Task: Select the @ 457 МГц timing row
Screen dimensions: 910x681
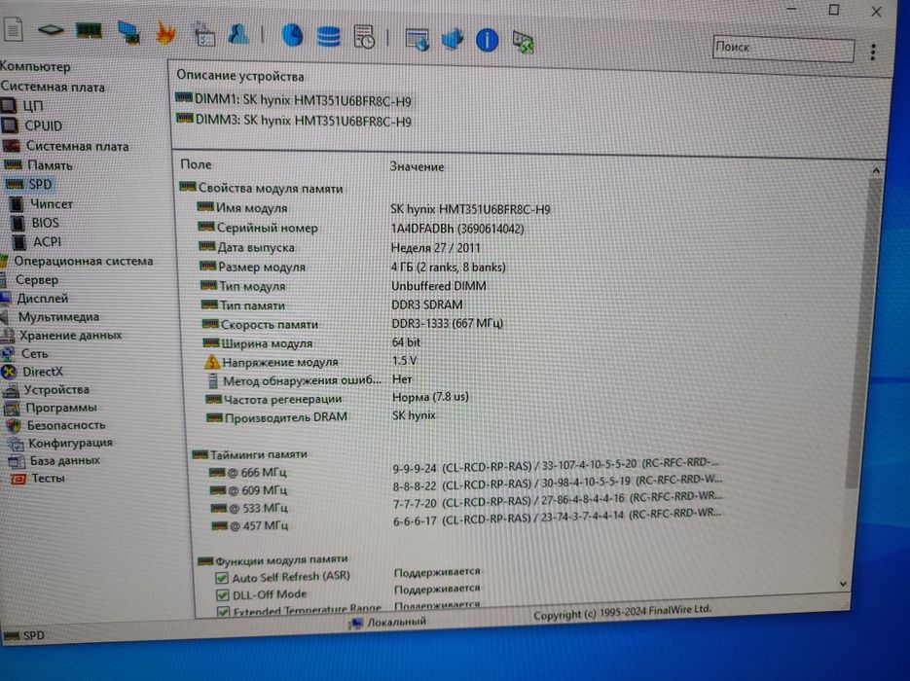Action: [464, 520]
